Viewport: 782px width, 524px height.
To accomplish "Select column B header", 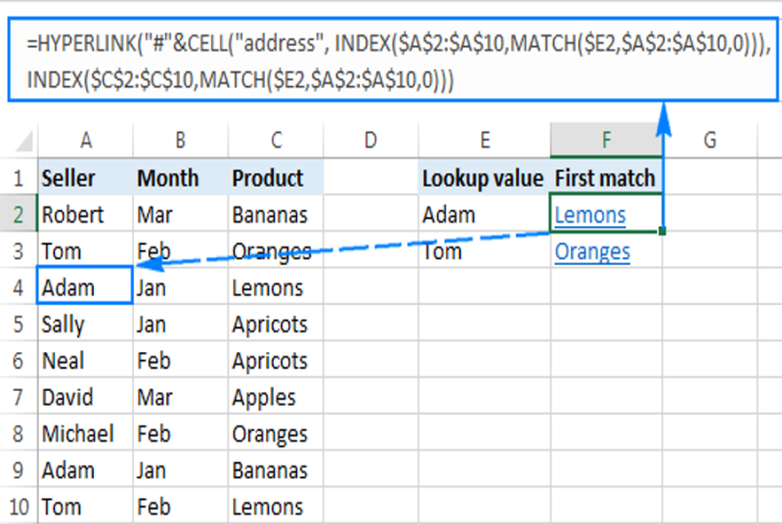I will point(181,141).
